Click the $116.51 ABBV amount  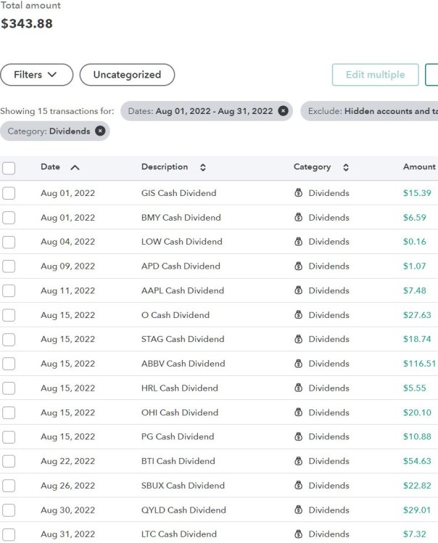pyautogui.click(x=419, y=364)
